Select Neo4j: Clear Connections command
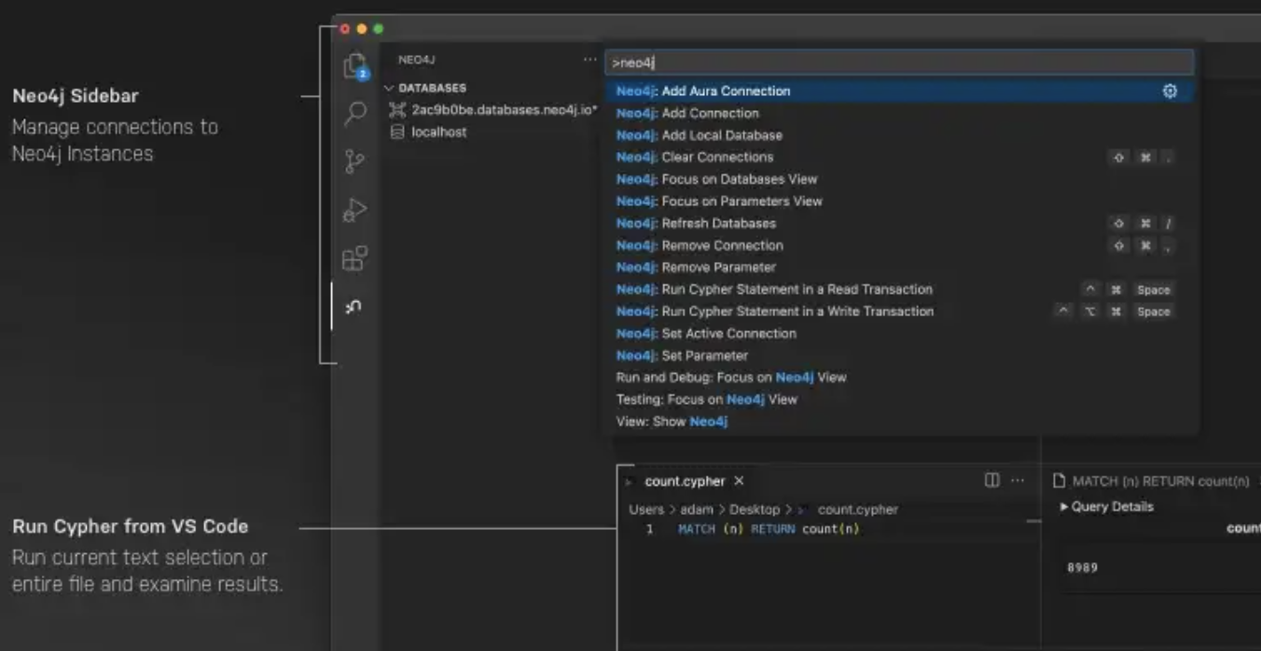 [x=900, y=157]
